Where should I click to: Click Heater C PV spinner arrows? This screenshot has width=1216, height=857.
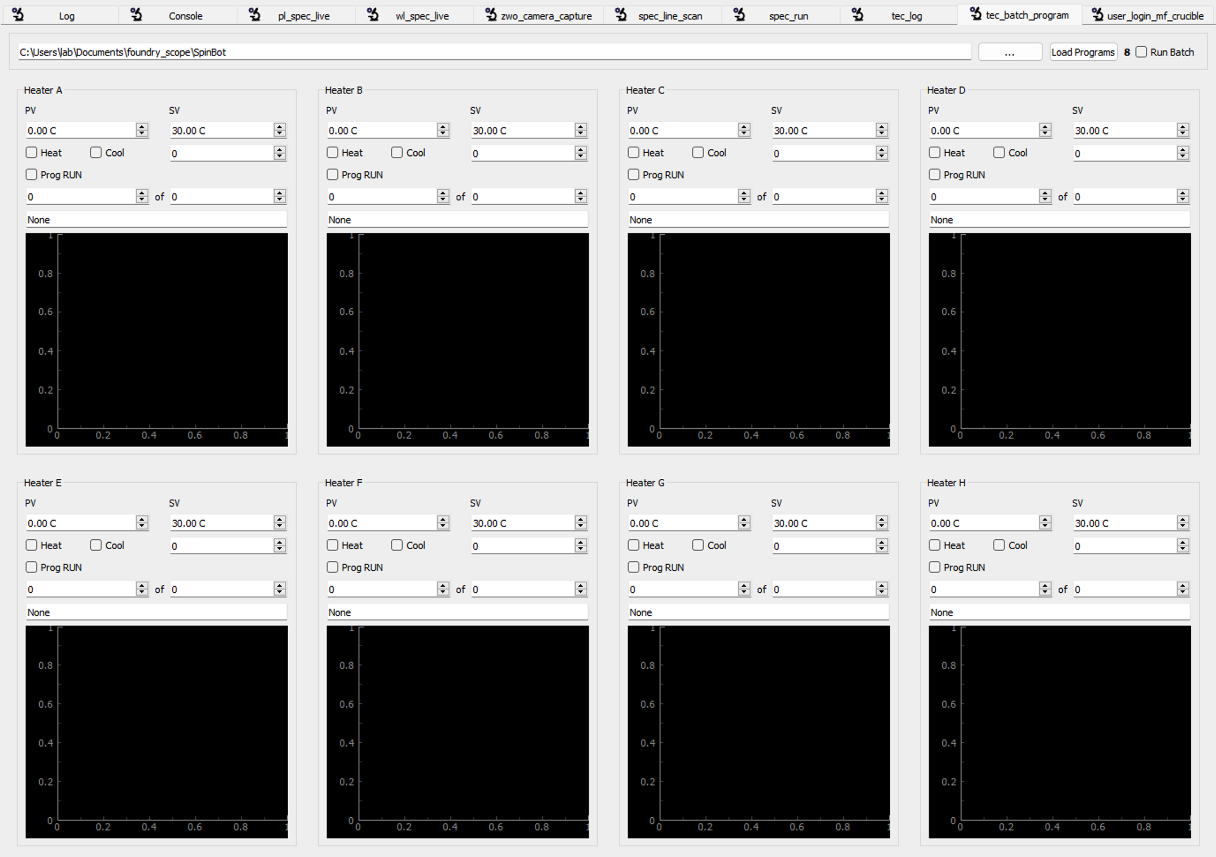(744, 130)
